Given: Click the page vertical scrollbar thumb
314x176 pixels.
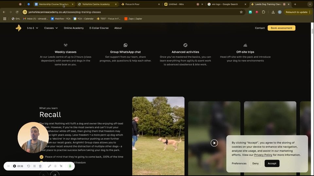Looking at the screenshot, I should [x=312, y=31].
